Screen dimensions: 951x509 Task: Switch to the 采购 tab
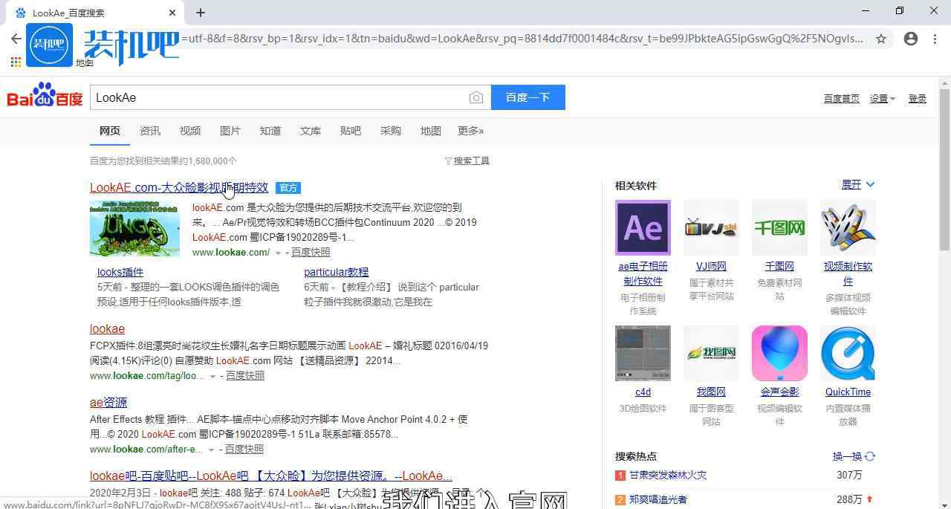pyautogui.click(x=391, y=131)
